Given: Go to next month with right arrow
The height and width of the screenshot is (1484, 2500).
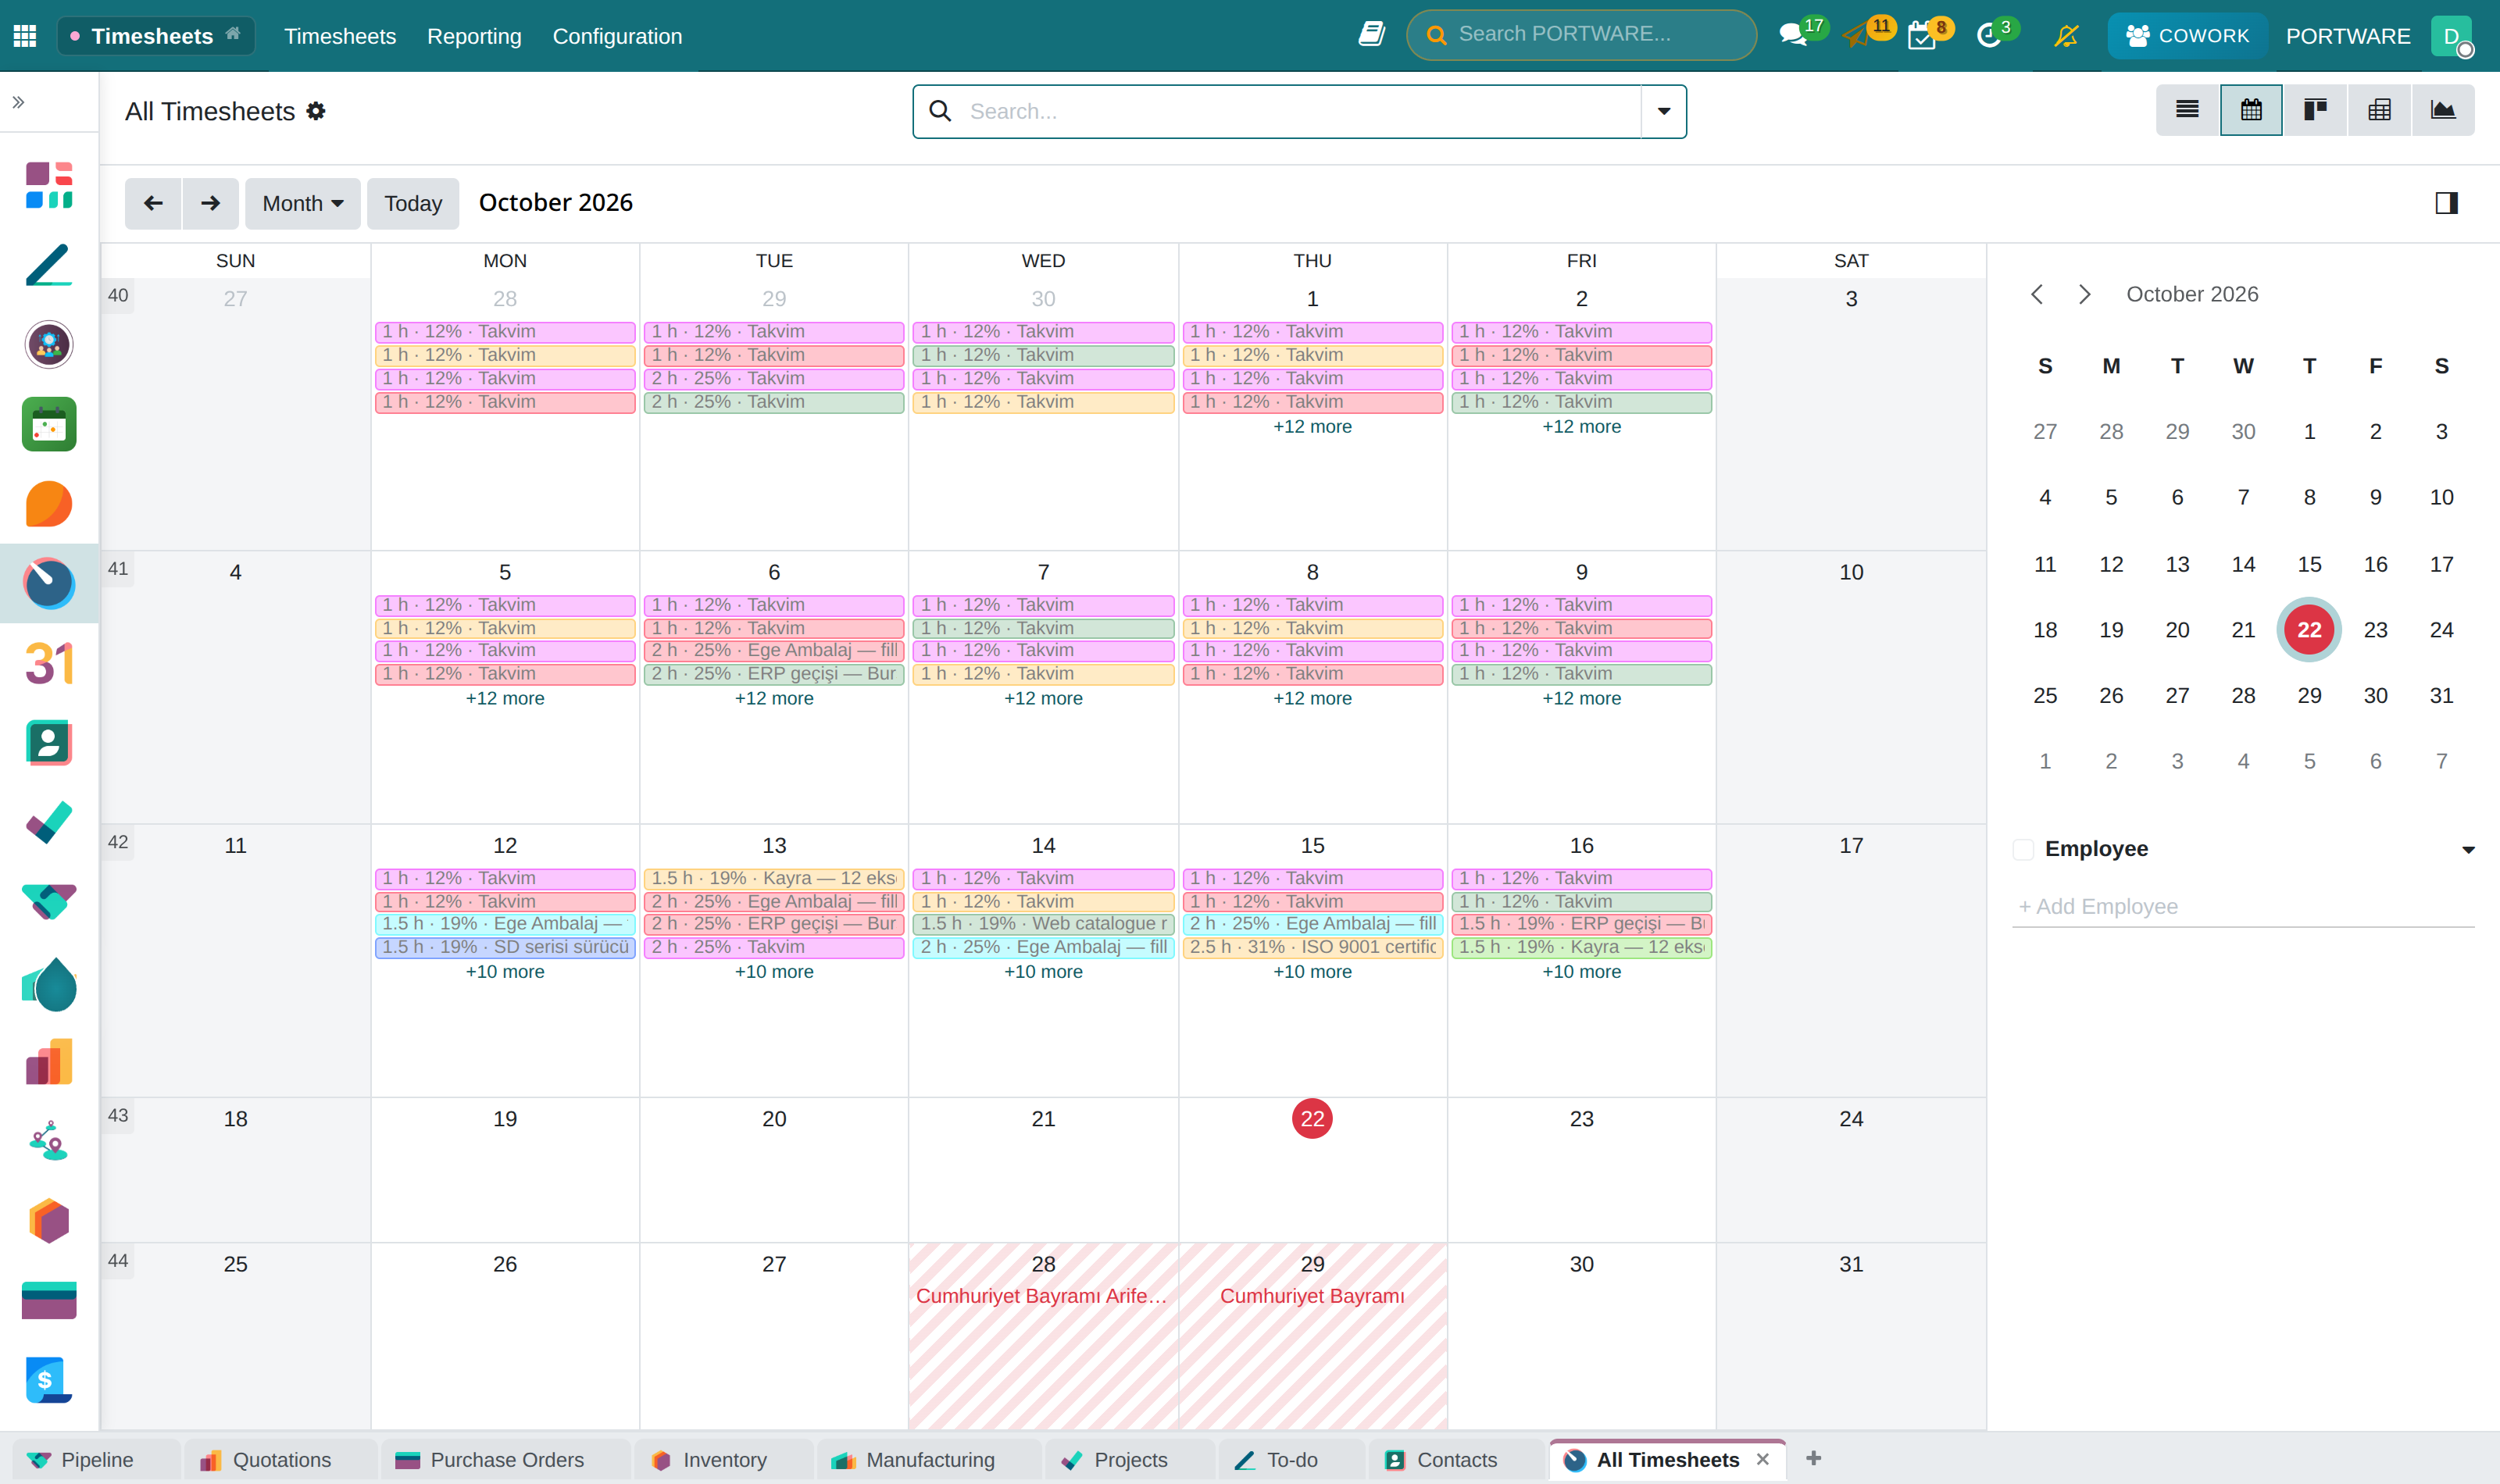Looking at the screenshot, I should [210, 204].
